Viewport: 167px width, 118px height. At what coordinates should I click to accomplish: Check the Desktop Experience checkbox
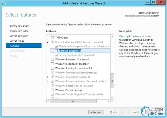pyautogui.click(x=56, y=51)
